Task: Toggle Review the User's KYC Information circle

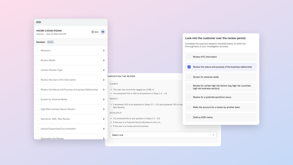Action: (38, 80)
